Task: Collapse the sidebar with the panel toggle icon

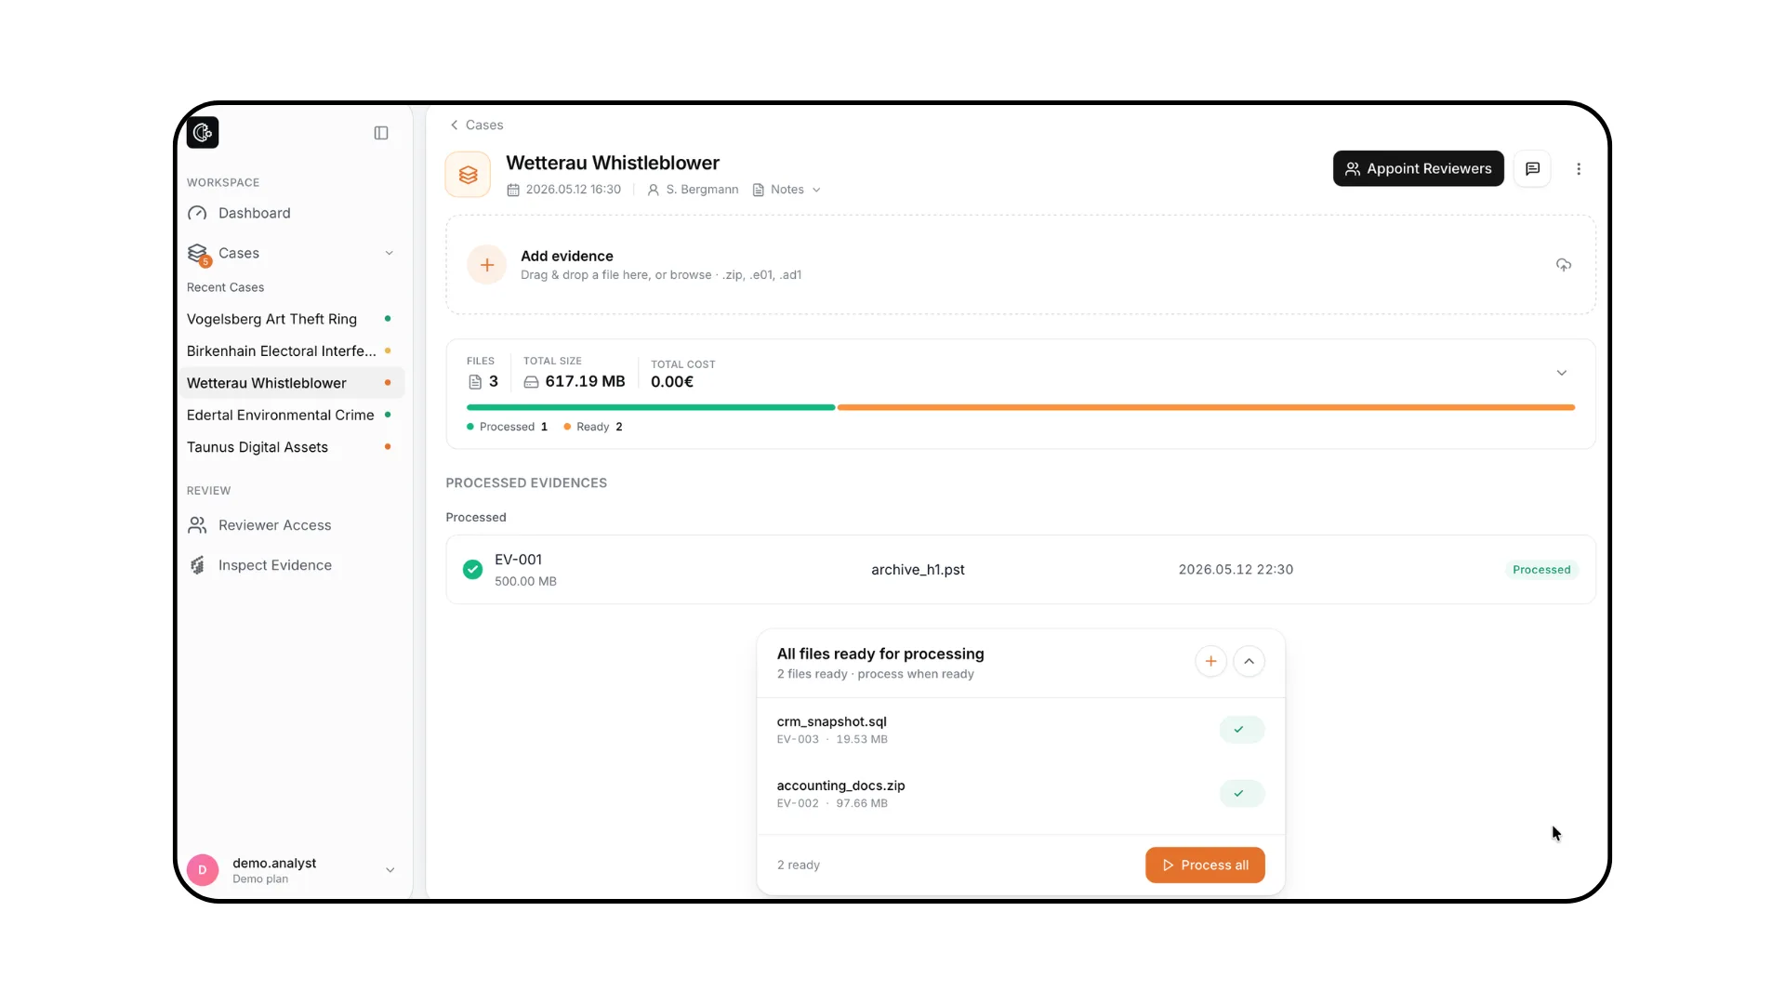Action: [x=381, y=133]
